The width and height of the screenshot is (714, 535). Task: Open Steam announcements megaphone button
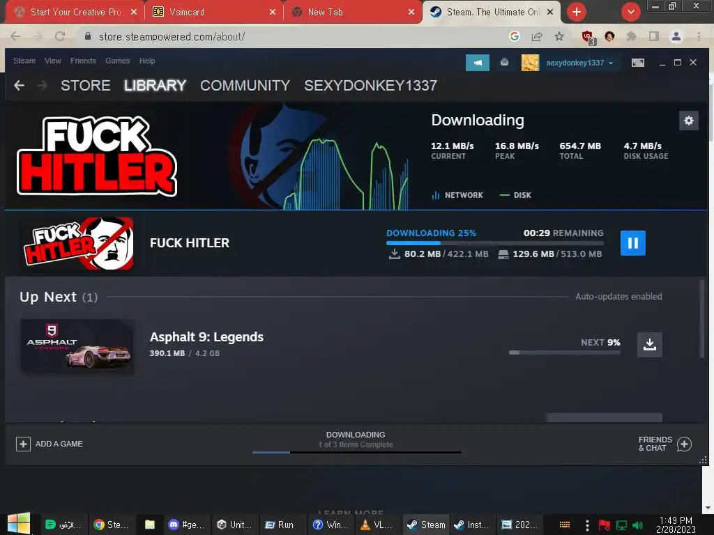coord(477,63)
